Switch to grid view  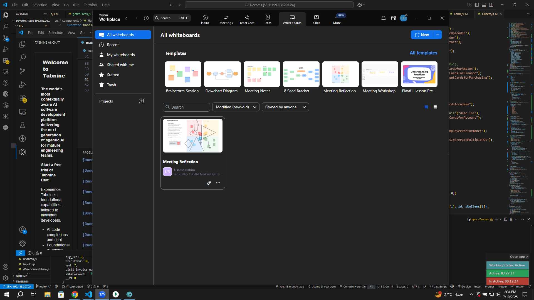426,107
